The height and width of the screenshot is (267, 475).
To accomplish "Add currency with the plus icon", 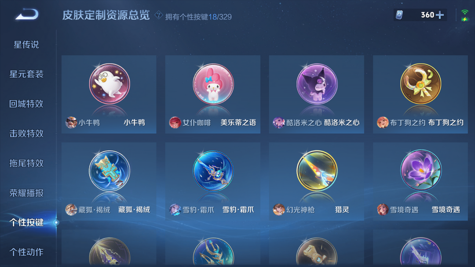I will coord(440,15).
